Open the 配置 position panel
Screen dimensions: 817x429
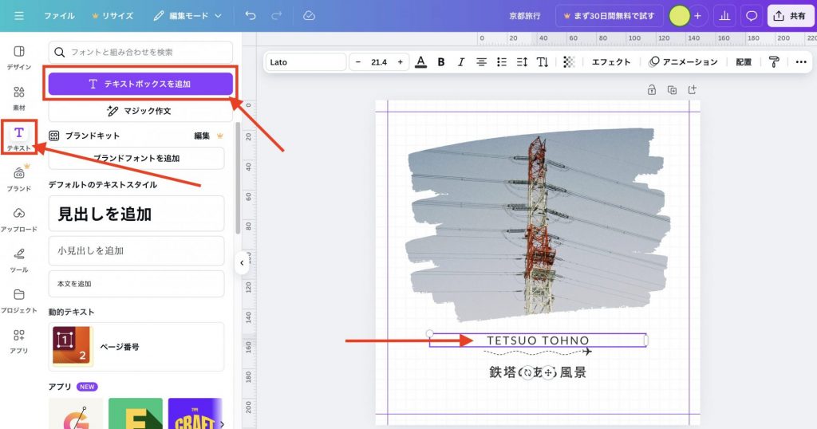(x=744, y=62)
